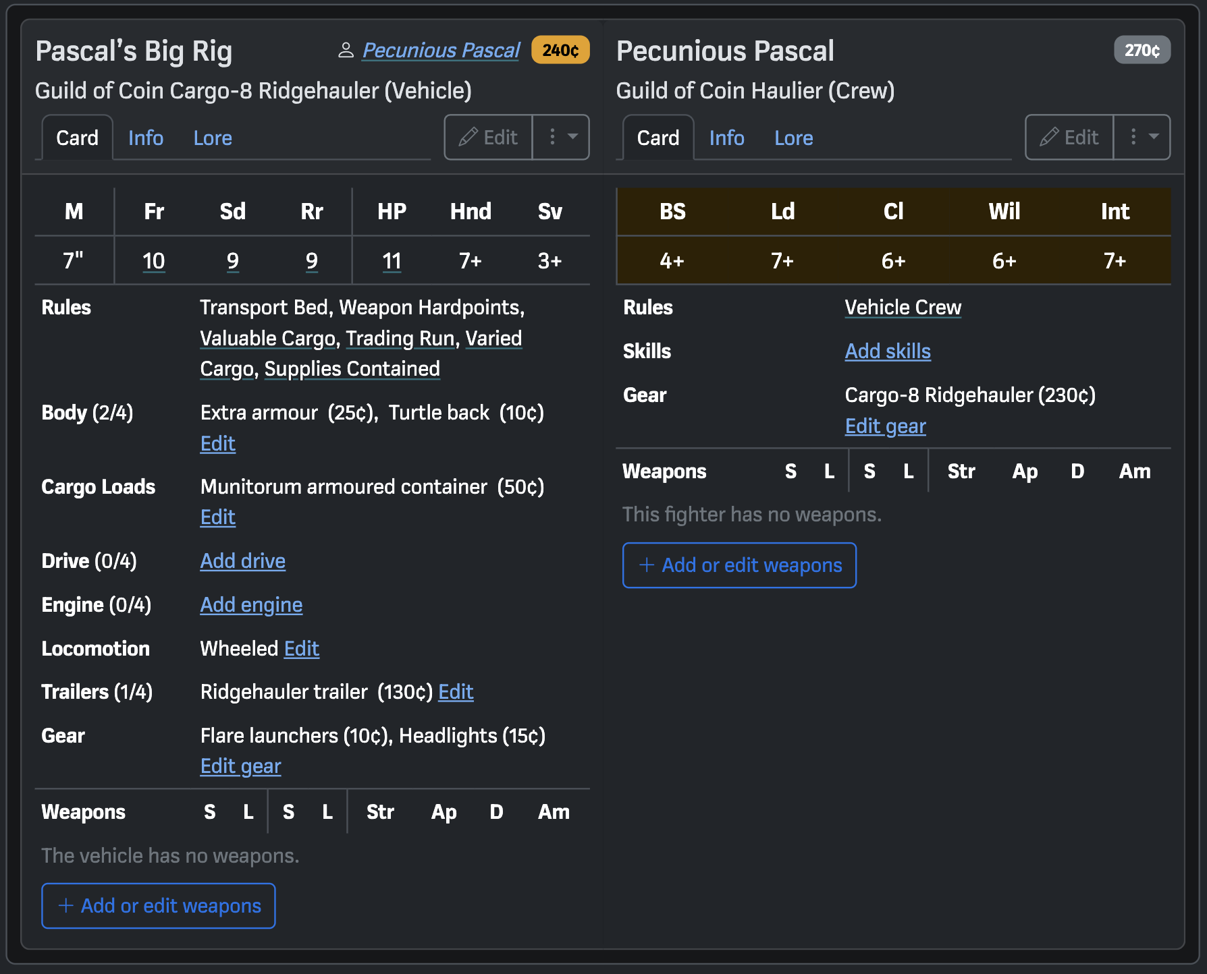Click the HP value 11
1207x974 pixels.
(392, 261)
